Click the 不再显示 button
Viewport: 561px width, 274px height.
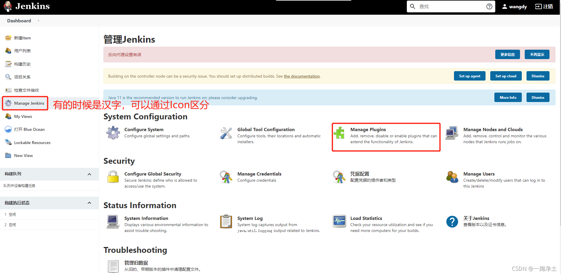(537, 54)
